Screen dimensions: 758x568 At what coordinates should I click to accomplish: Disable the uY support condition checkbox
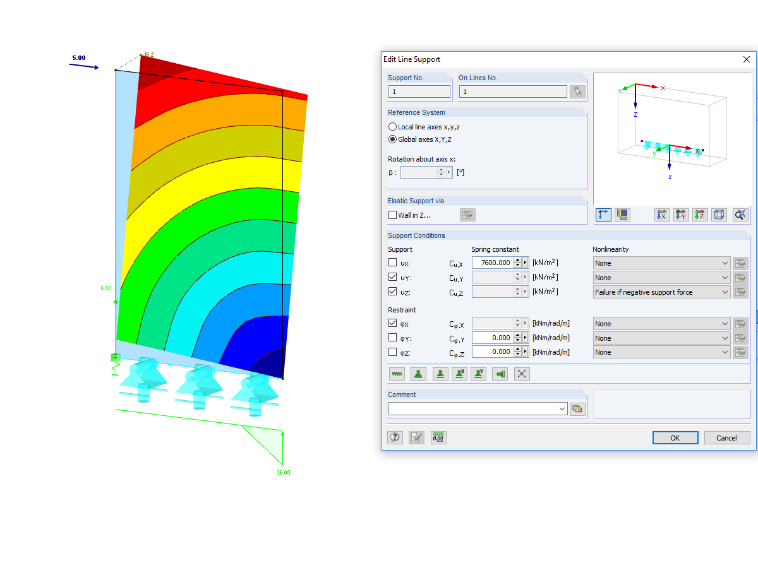tap(392, 276)
